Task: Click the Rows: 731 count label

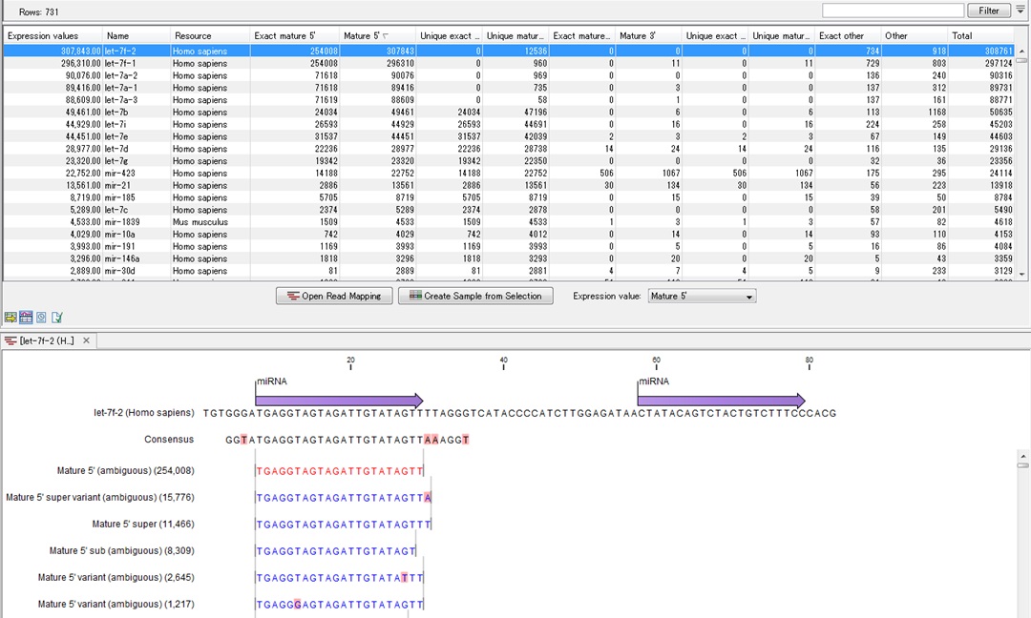Action: coord(38,11)
